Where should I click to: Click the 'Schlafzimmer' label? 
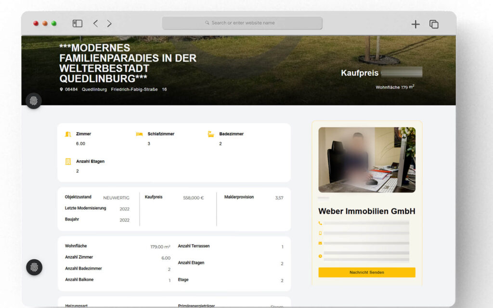point(161,134)
